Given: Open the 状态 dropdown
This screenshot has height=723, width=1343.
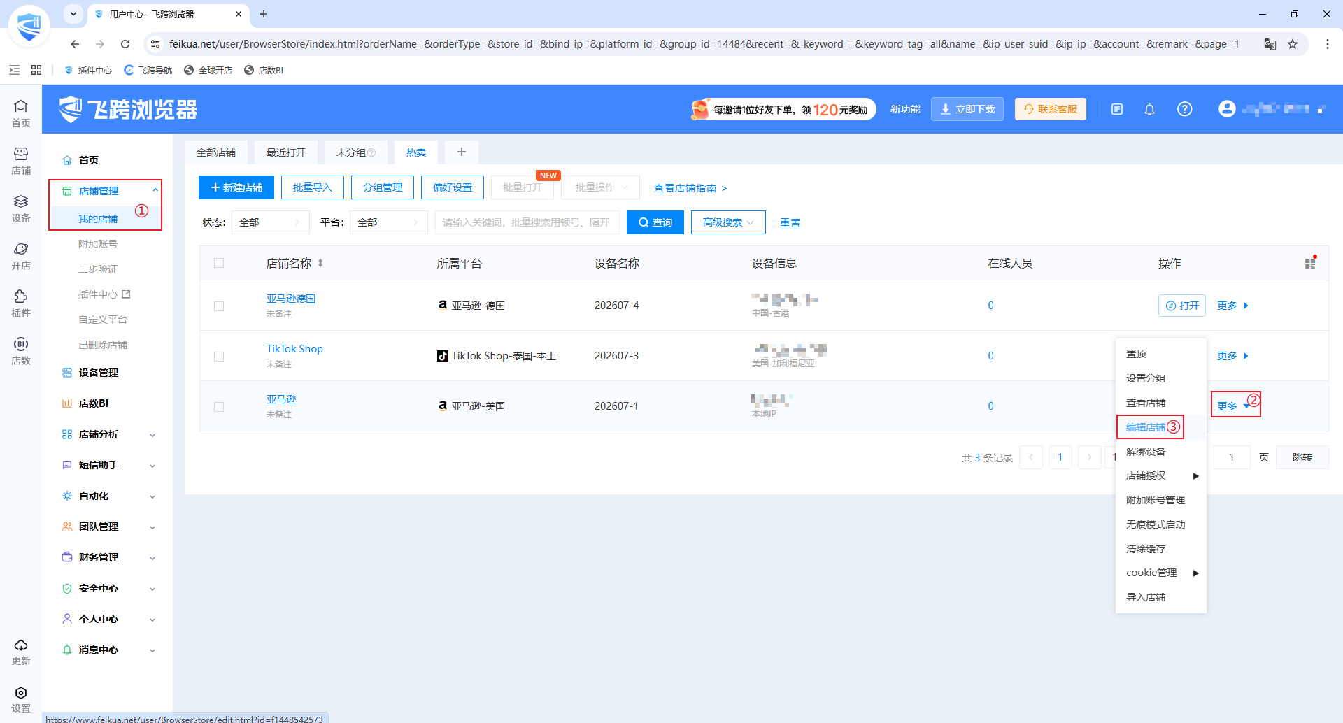Looking at the screenshot, I should 271,222.
